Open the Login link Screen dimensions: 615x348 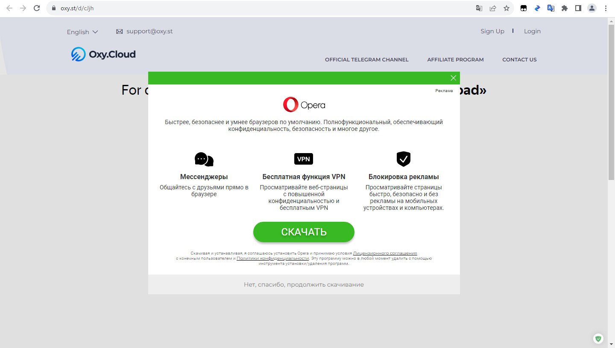tap(532, 31)
